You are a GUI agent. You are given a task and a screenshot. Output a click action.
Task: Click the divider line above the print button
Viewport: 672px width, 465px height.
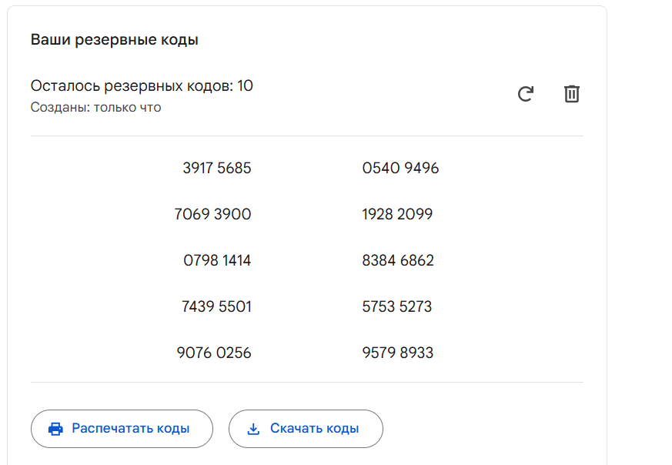(306, 382)
